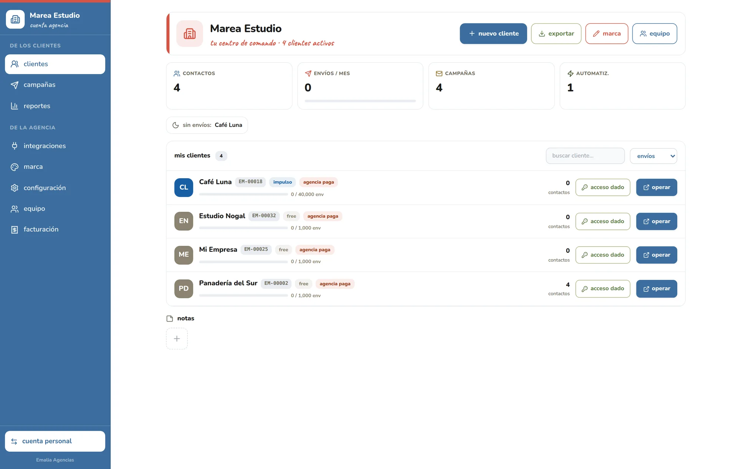
Task: Click Café Luna's agencia paga badge
Action: pos(319,182)
